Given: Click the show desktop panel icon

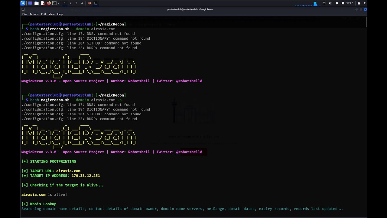Looking at the screenshot, I should 30,3.
